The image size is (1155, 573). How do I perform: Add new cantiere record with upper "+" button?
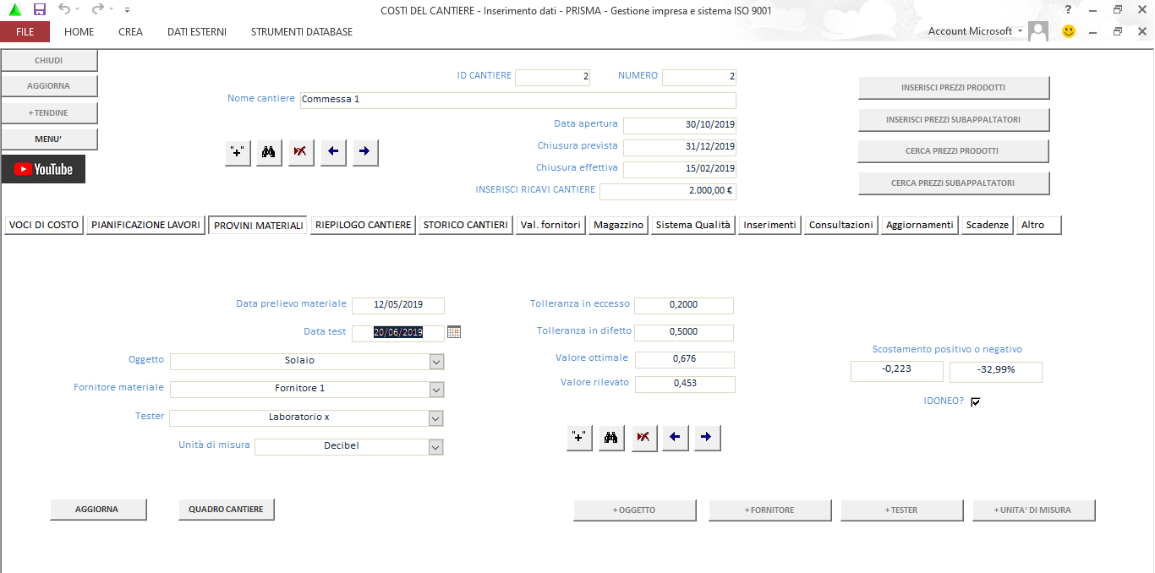[x=238, y=152]
